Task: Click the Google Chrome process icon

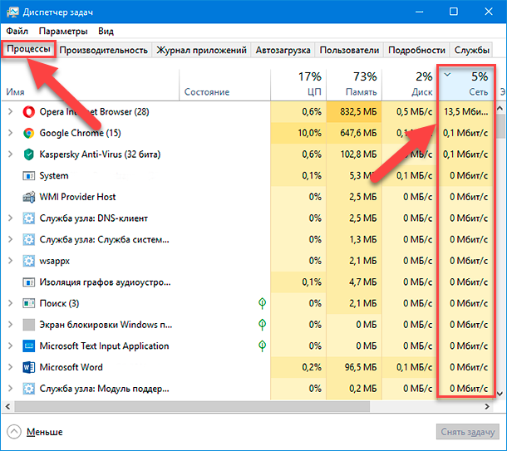Action: pos(29,133)
